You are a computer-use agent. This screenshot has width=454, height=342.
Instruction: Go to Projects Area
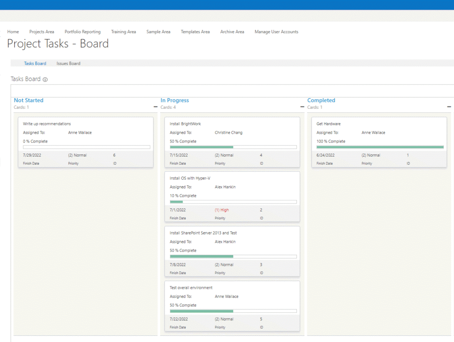(x=42, y=32)
